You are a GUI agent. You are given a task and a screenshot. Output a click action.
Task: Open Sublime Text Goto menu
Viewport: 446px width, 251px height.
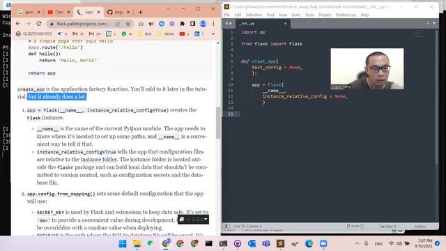pos(296,15)
